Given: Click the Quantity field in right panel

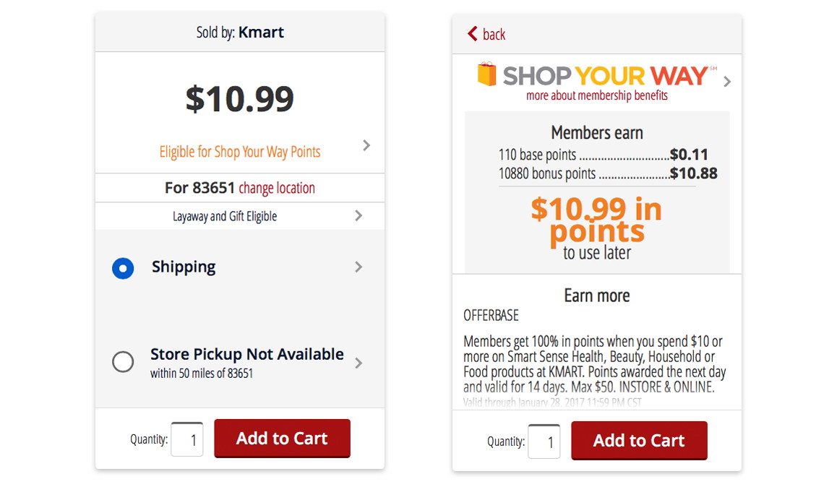Looking at the screenshot, I should [x=544, y=441].
